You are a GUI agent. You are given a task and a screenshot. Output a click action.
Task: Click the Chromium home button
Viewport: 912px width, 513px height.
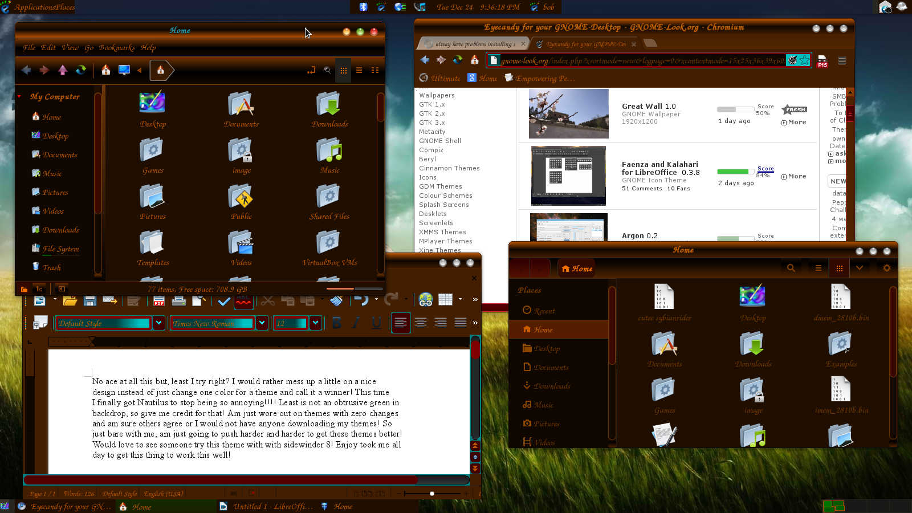point(474,60)
